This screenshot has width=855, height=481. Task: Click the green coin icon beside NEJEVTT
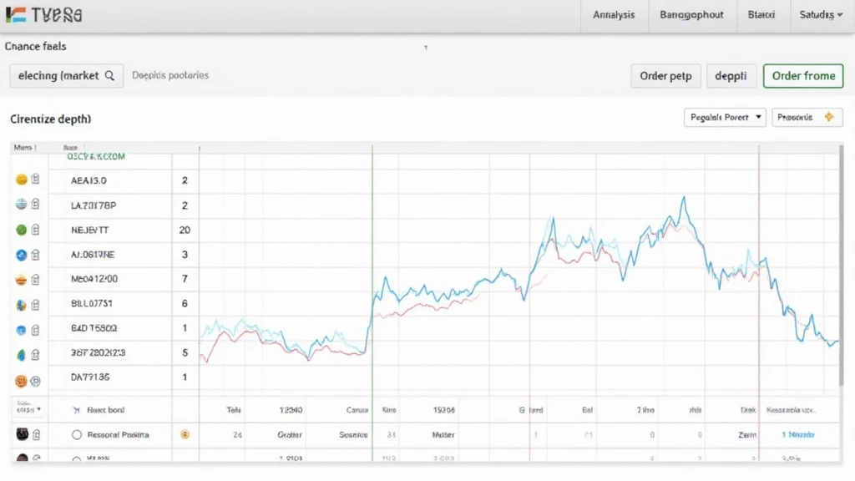click(x=22, y=230)
